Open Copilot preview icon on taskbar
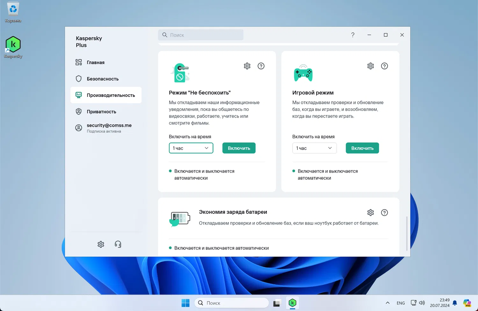478x311 pixels. click(467, 303)
